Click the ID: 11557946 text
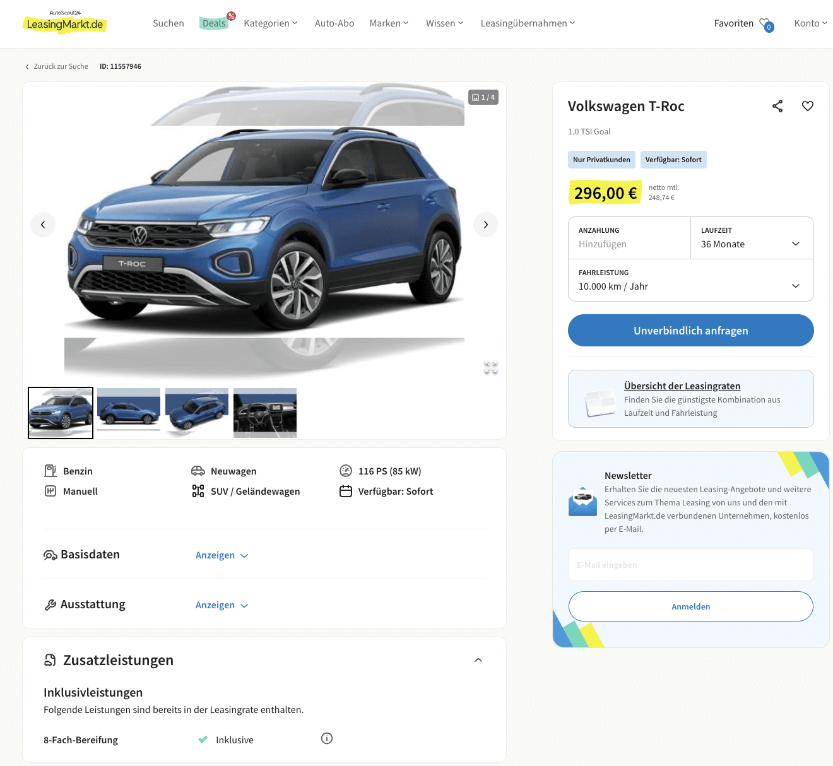Viewport: 833px width, 766px height. coord(121,66)
